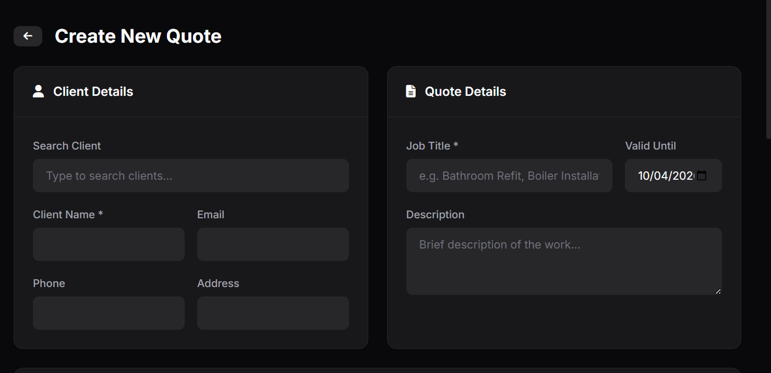Screen dimensions: 771x373
Task: Click the resize handle of the Description box
Action: click(x=718, y=292)
